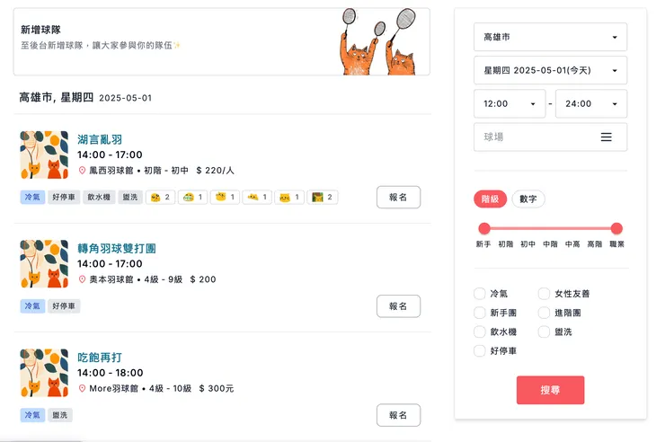Click the 湖言亂羽 team thumbnail image
The width and height of the screenshot is (665, 442).
point(44,155)
